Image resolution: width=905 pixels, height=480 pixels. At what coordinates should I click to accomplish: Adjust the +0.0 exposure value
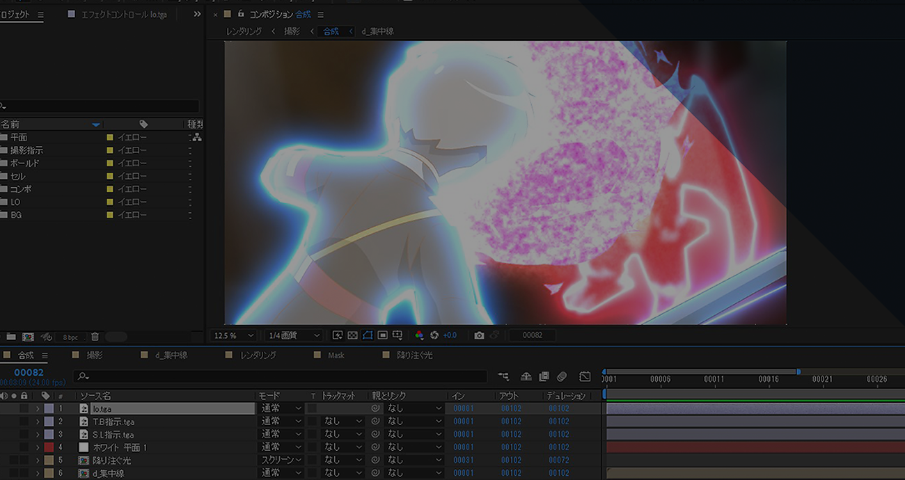click(450, 335)
